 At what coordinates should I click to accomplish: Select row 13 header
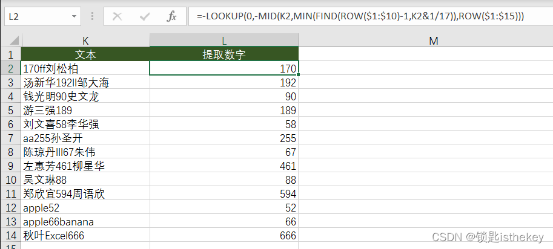click(x=10, y=222)
